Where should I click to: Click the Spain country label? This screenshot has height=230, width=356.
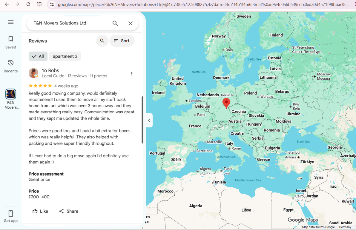[x=176, y=159]
